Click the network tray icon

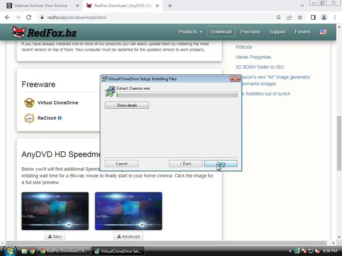click(311, 251)
